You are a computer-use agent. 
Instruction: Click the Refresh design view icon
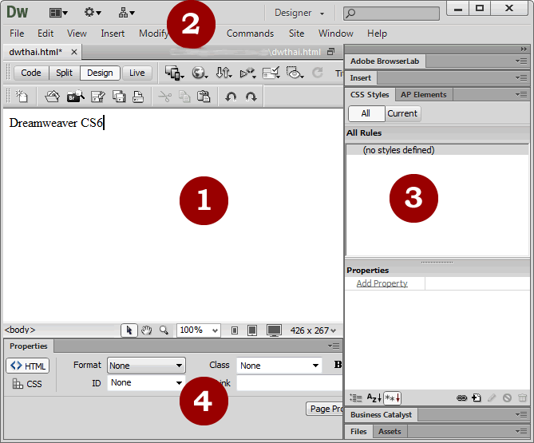[318, 73]
